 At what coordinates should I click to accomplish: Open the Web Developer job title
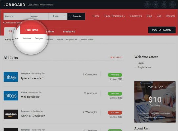coord(30,97)
